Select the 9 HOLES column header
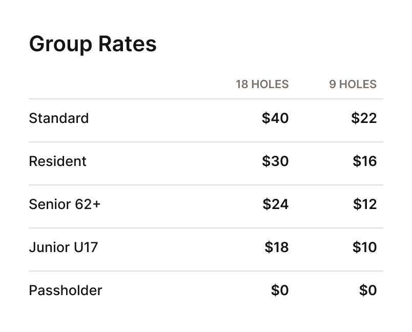The height and width of the screenshot is (332, 412). pyautogui.click(x=353, y=85)
